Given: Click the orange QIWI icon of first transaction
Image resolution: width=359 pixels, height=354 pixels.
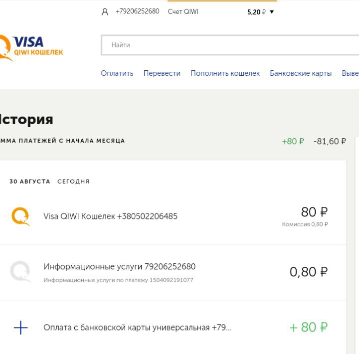Looking at the screenshot, I should click(20, 216).
